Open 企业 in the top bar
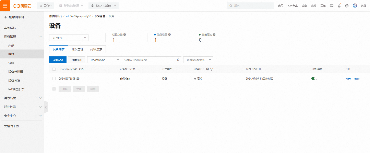The width and height of the screenshot is (370, 153). 305,6
